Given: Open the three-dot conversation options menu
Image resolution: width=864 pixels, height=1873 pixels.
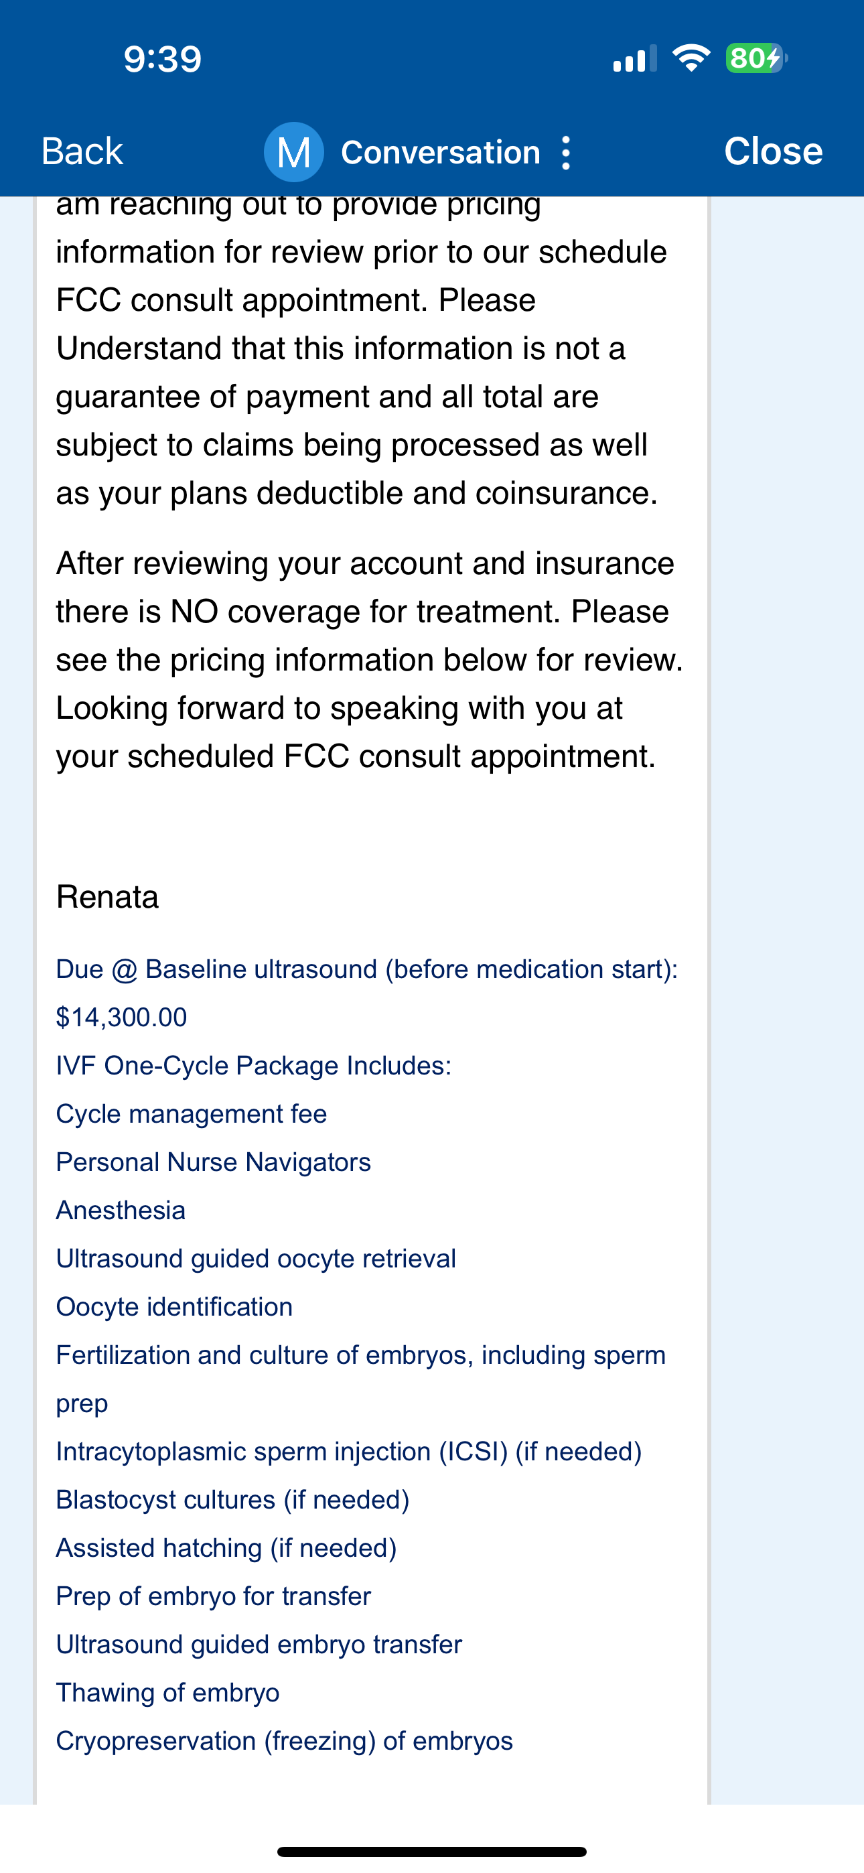Looking at the screenshot, I should pyautogui.click(x=566, y=153).
